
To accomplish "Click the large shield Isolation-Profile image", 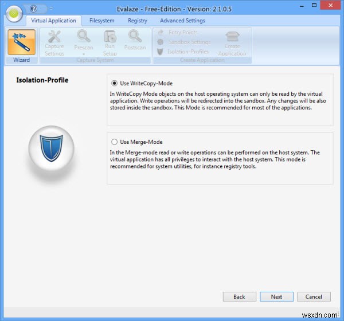I will tap(52, 148).
